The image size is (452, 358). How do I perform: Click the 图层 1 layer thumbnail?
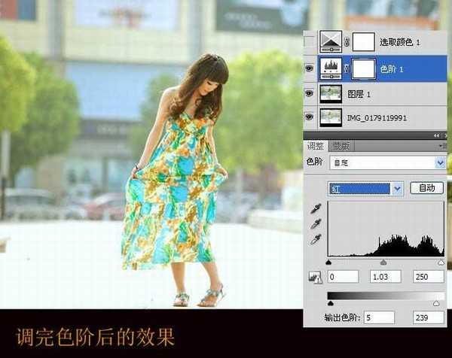331,93
